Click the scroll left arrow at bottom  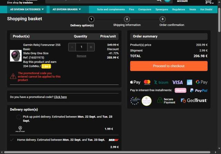1,152
